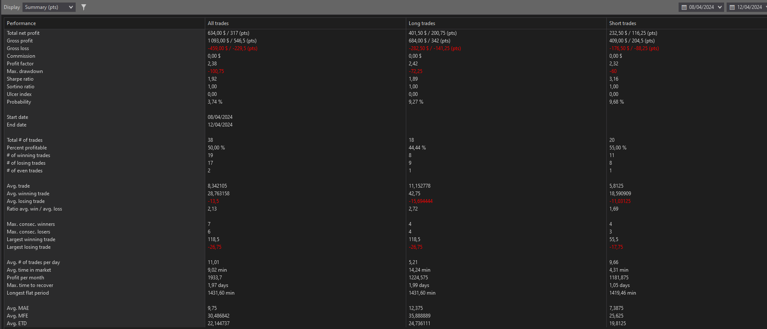Image resolution: width=767 pixels, height=329 pixels.
Task: Expand the 08/04/2024 start date picker arrow
Action: (x=720, y=7)
